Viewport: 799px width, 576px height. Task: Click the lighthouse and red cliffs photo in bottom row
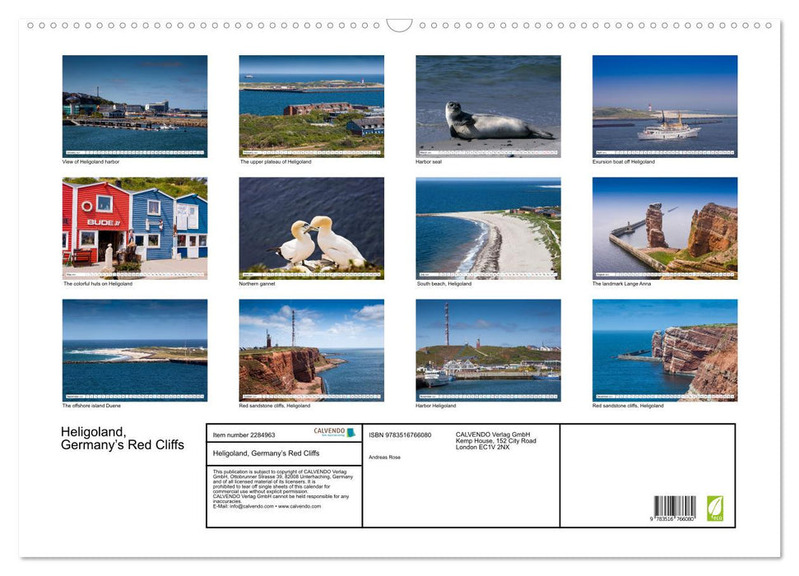[x=311, y=351]
